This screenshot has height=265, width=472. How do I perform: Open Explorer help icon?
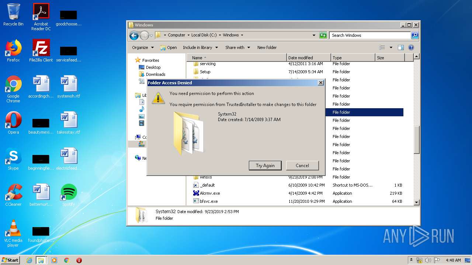tap(411, 47)
